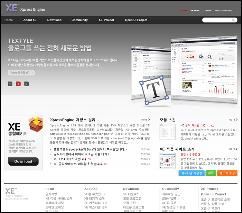Click footer 도메인 포워딩 link
Viewport: 242px width, 213px height.
(55, 207)
